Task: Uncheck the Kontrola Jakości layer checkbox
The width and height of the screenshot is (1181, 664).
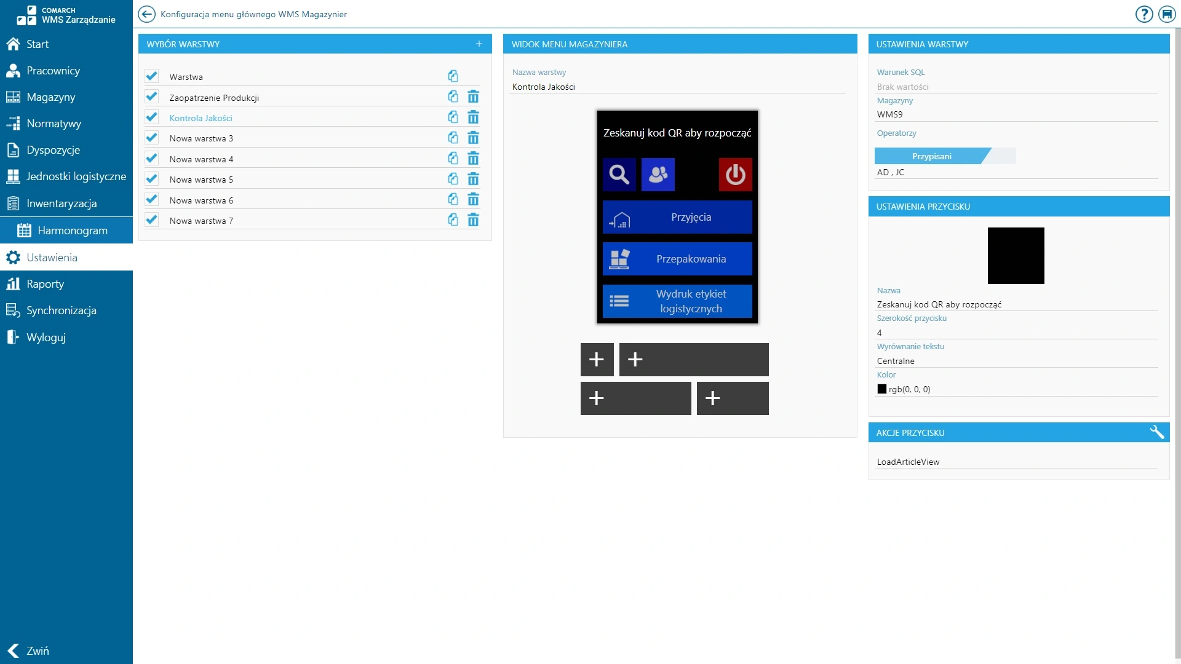Action: coord(151,117)
